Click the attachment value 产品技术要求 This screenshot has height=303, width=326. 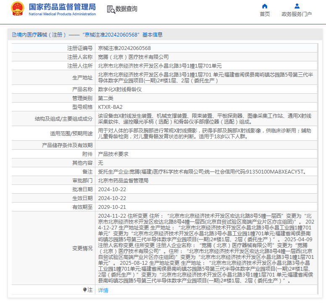(113, 154)
